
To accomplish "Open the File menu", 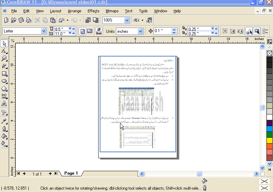I will pyautogui.click(x=14, y=11).
